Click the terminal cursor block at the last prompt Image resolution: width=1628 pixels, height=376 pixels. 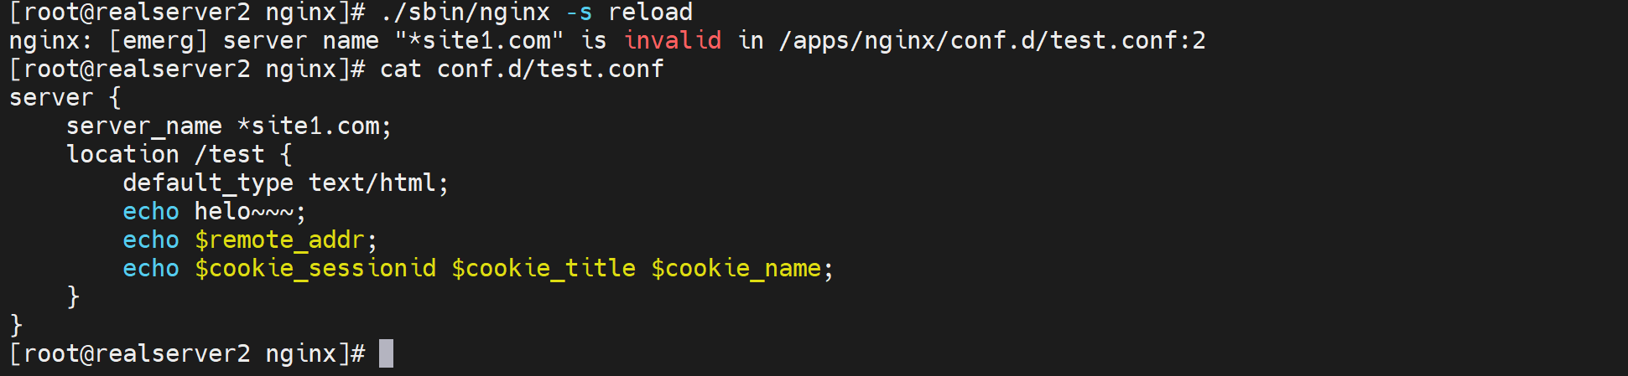[x=386, y=353]
